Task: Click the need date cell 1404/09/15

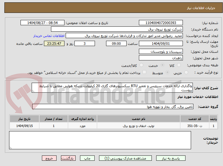Action: 24,126
